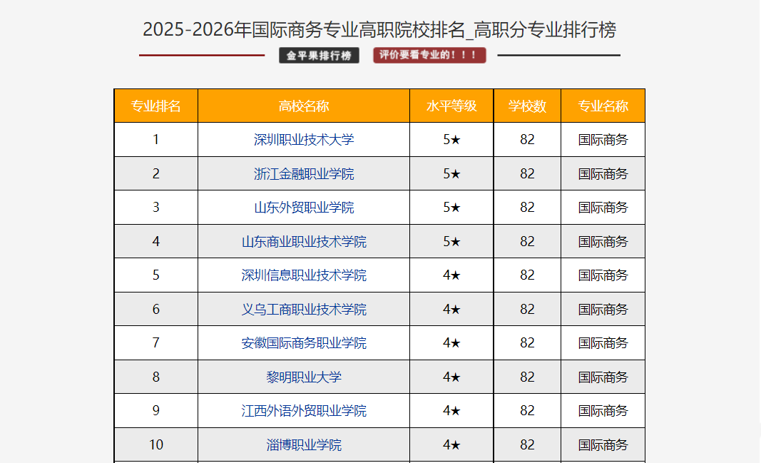Open 黎明职业大学 link

tap(304, 377)
